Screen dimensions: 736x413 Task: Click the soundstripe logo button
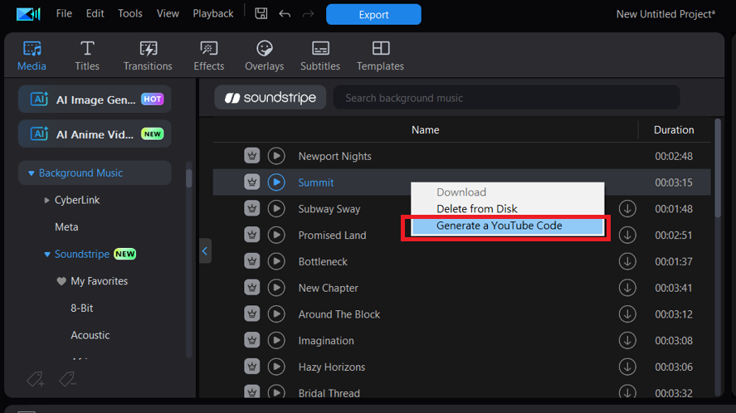pos(271,98)
